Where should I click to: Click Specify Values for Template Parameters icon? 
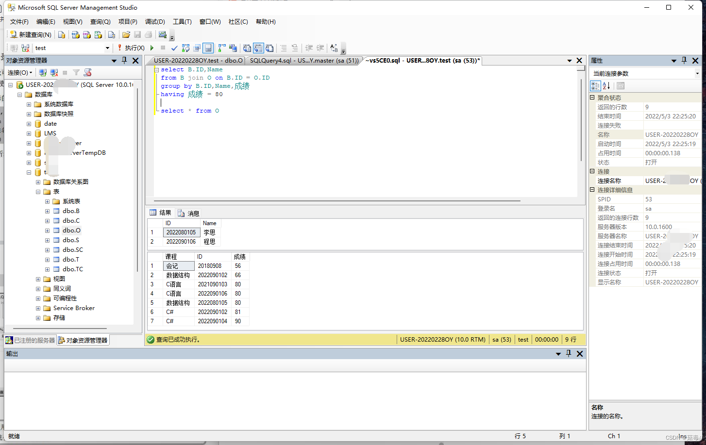[x=334, y=48]
